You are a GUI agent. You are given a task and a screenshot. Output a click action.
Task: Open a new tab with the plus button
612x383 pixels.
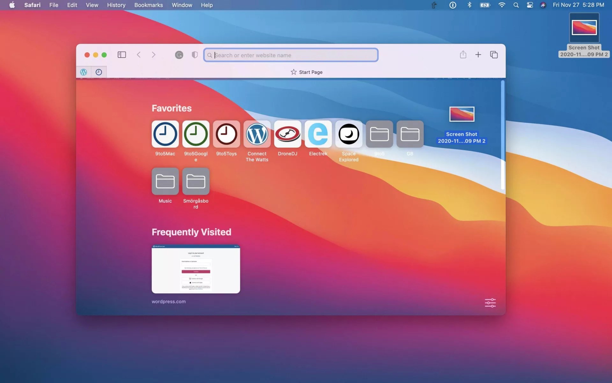pyautogui.click(x=478, y=55)
